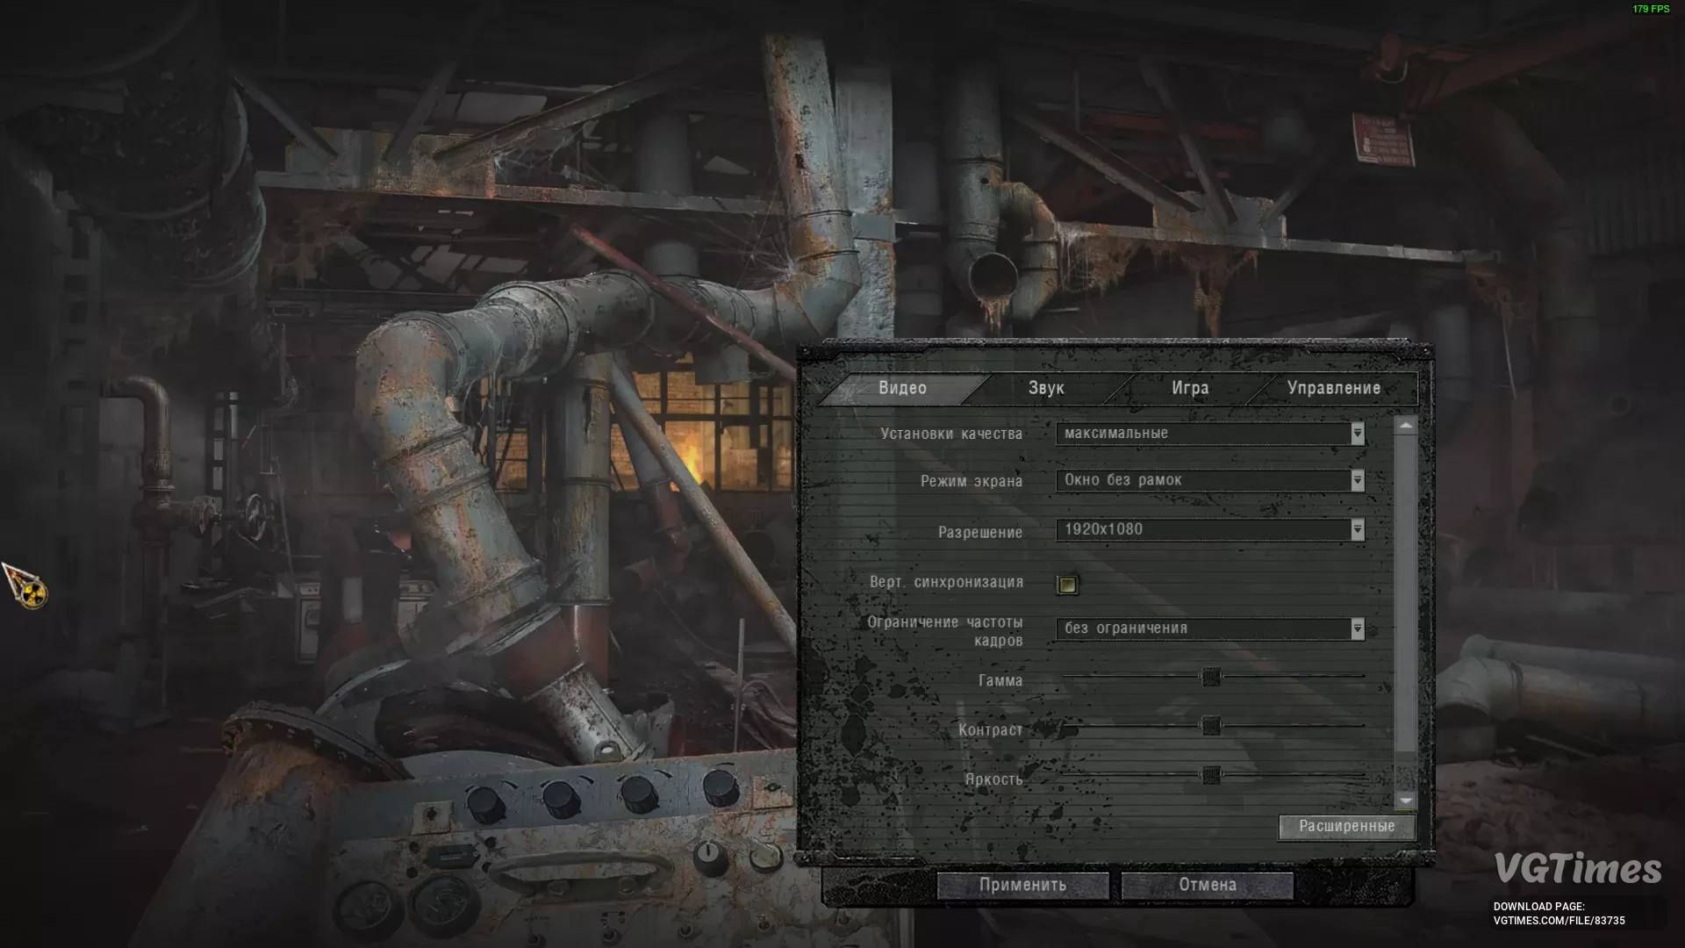
Task: Click the scrollbar down arrow
Action: (x=1406, y=800)
